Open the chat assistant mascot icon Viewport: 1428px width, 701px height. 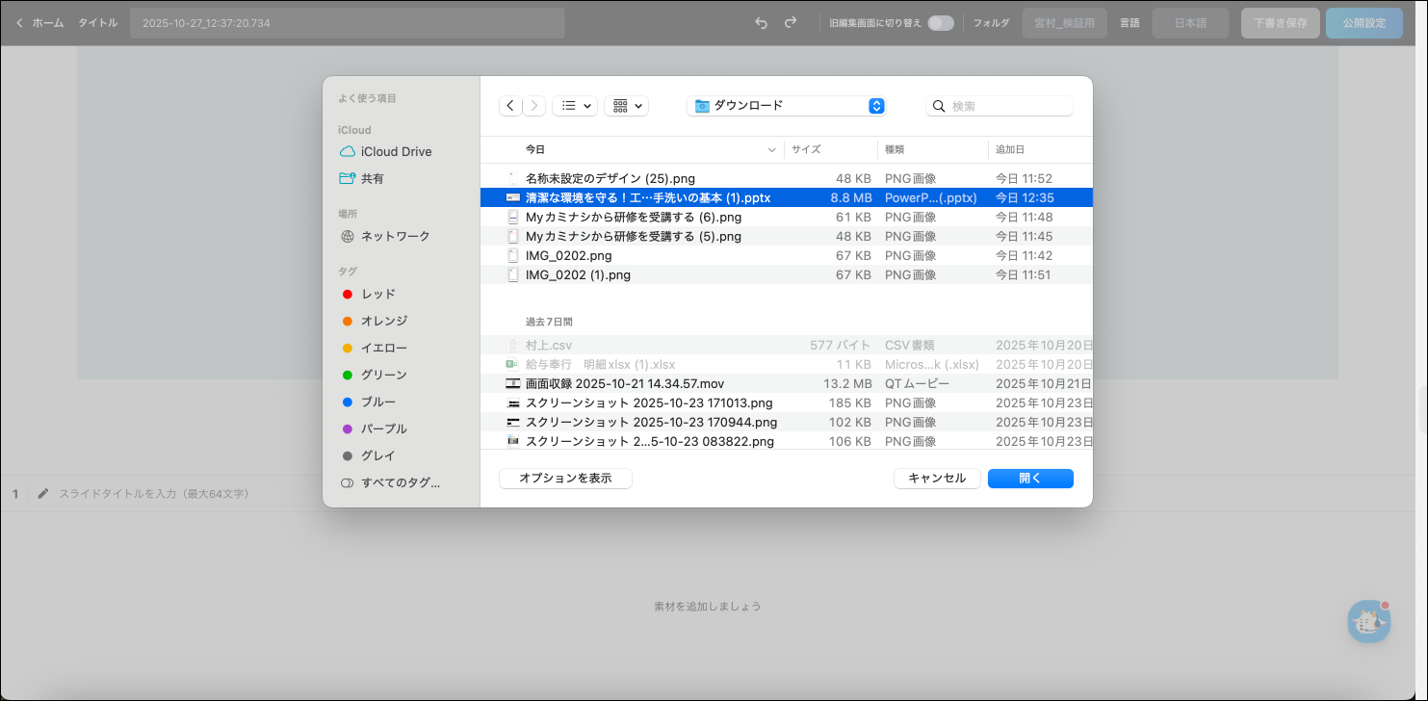click(x=1368, y=621)
